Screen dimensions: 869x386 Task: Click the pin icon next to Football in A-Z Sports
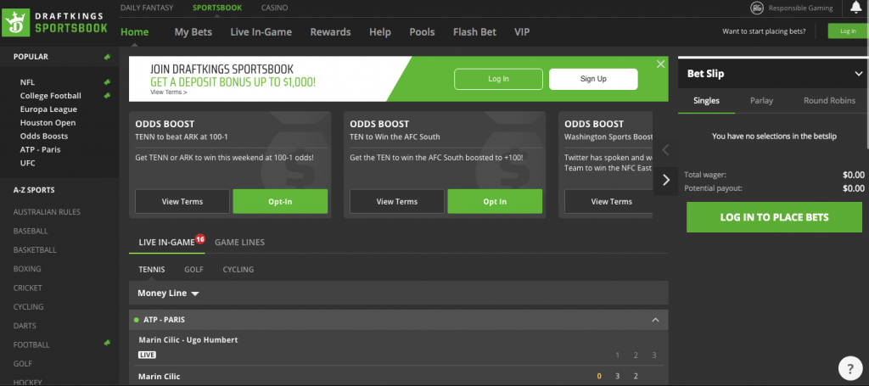point(106,344)
